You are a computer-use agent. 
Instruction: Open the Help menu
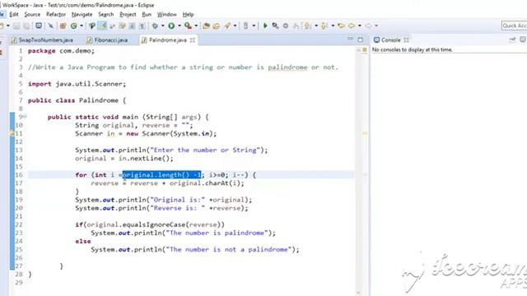pos(188,15)
